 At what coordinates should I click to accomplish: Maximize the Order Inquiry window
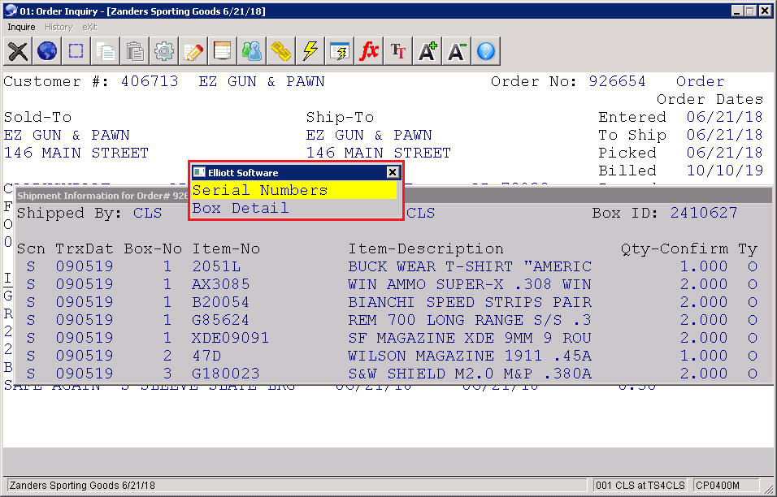(x=750, y=11)
